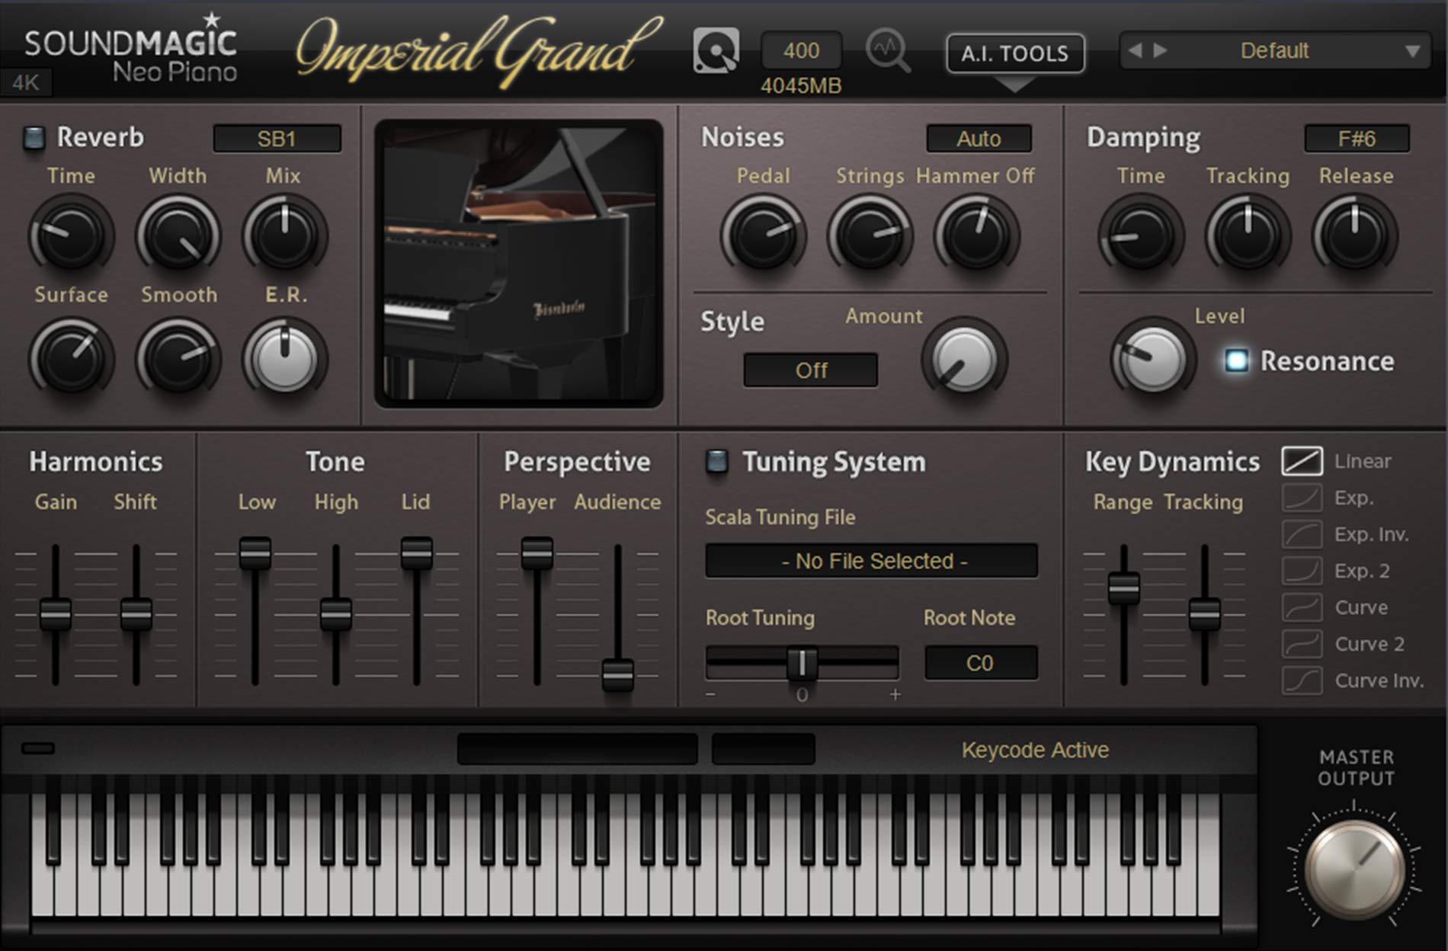Open the Noises Auto mode menu
The width and height of the screenshot is (1448, 951).
(979, 139)
